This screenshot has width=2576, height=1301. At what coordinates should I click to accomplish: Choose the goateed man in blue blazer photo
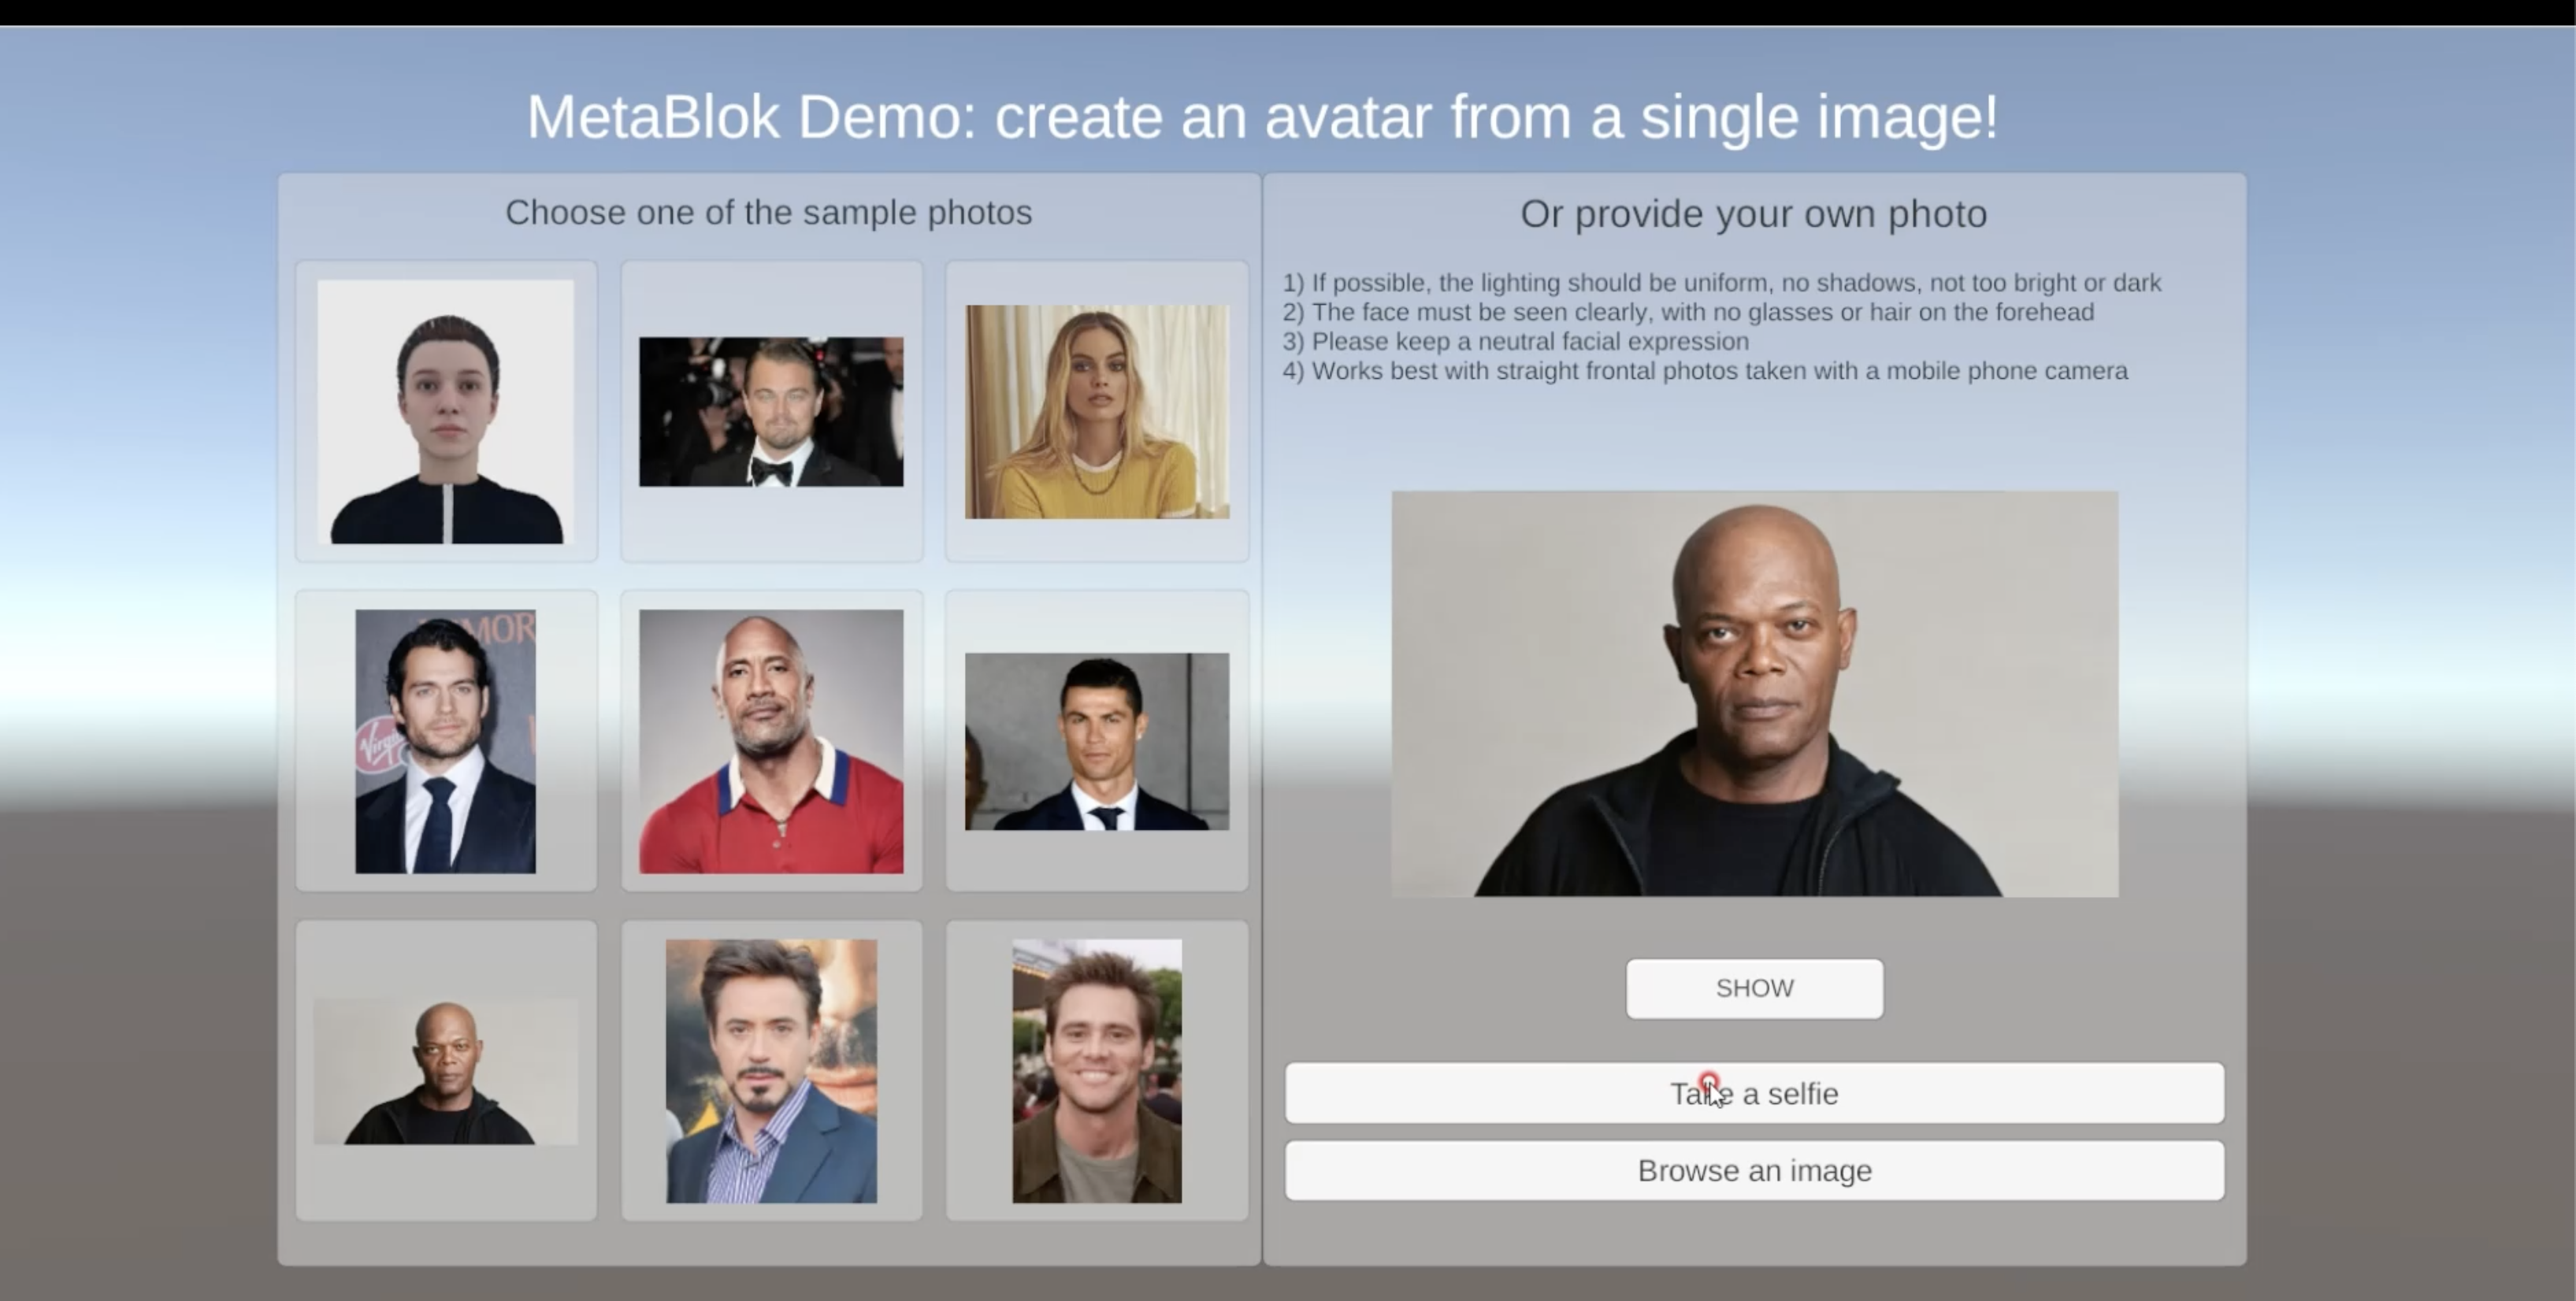[771, 1071]
